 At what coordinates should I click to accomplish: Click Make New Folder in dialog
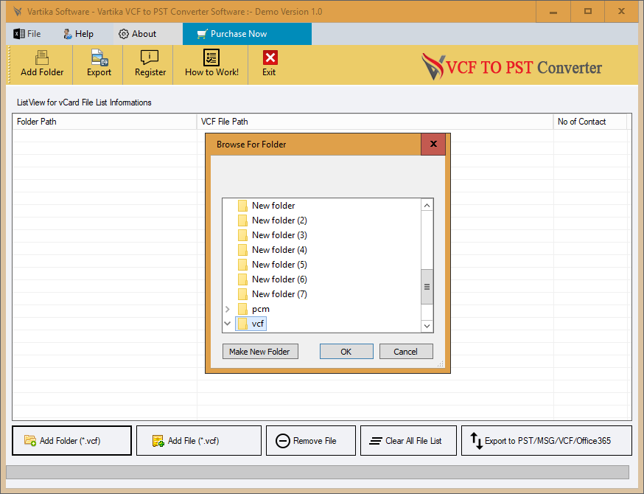pyautogui.click(x=260, y=352)
